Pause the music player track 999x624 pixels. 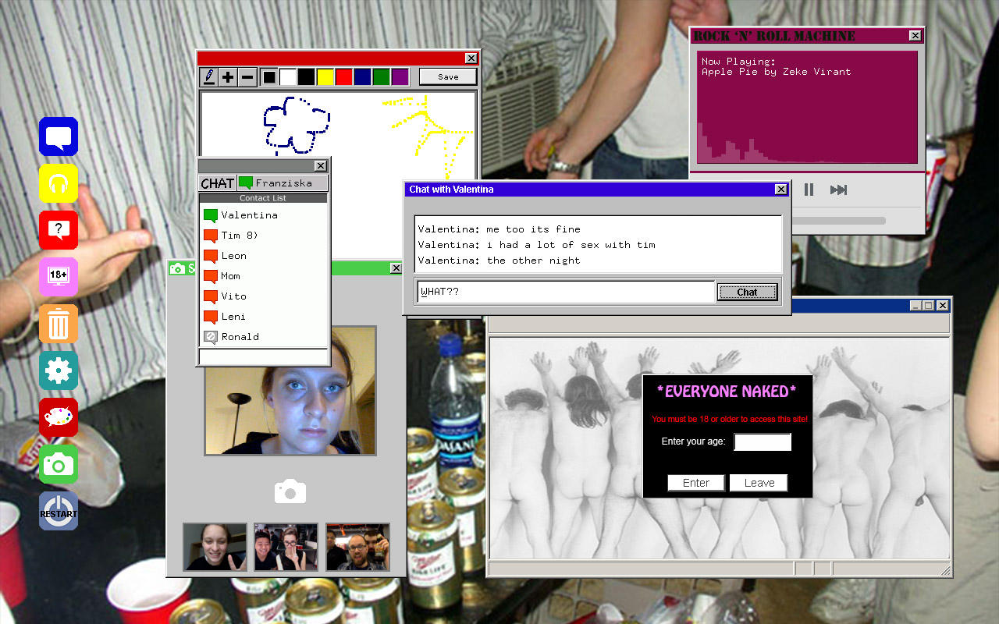[809, 190]
